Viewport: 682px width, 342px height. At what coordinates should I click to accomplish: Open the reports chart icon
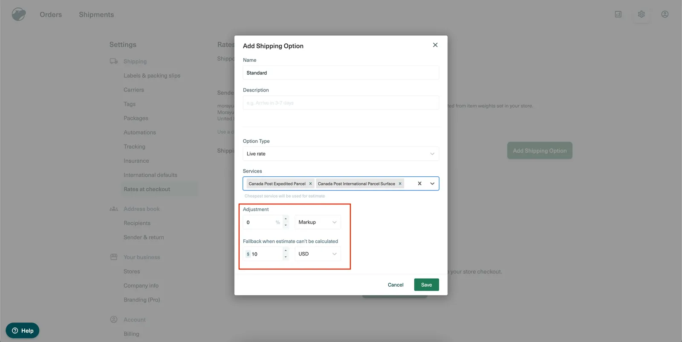[618, 14]
